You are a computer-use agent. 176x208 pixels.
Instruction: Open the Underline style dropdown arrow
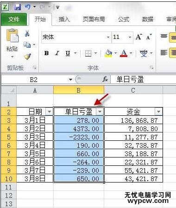click(x=75, y=53)
